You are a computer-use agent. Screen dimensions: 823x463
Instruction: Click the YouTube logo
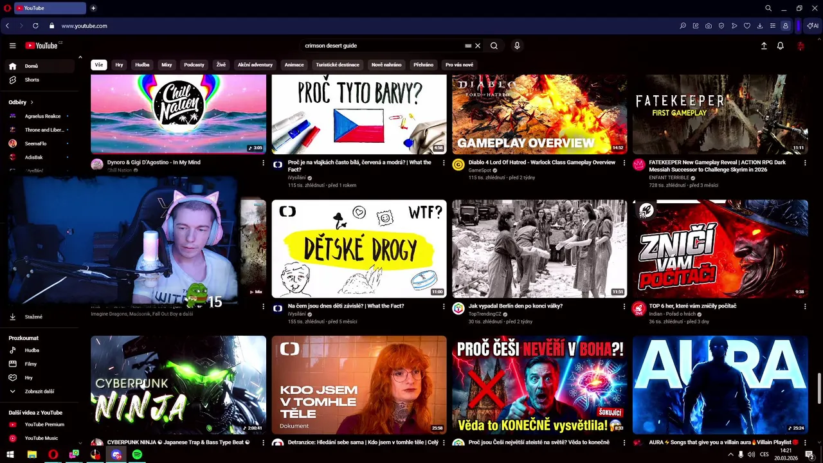click(42, 46)
